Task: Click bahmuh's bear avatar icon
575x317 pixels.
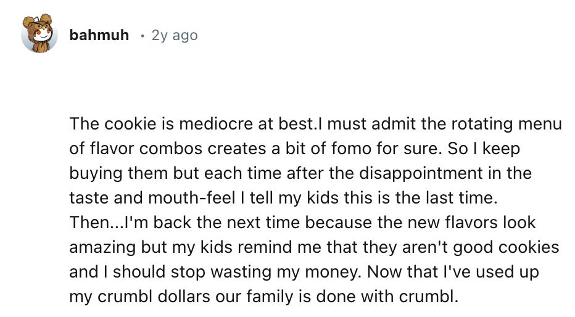Action: coord(39,35)
